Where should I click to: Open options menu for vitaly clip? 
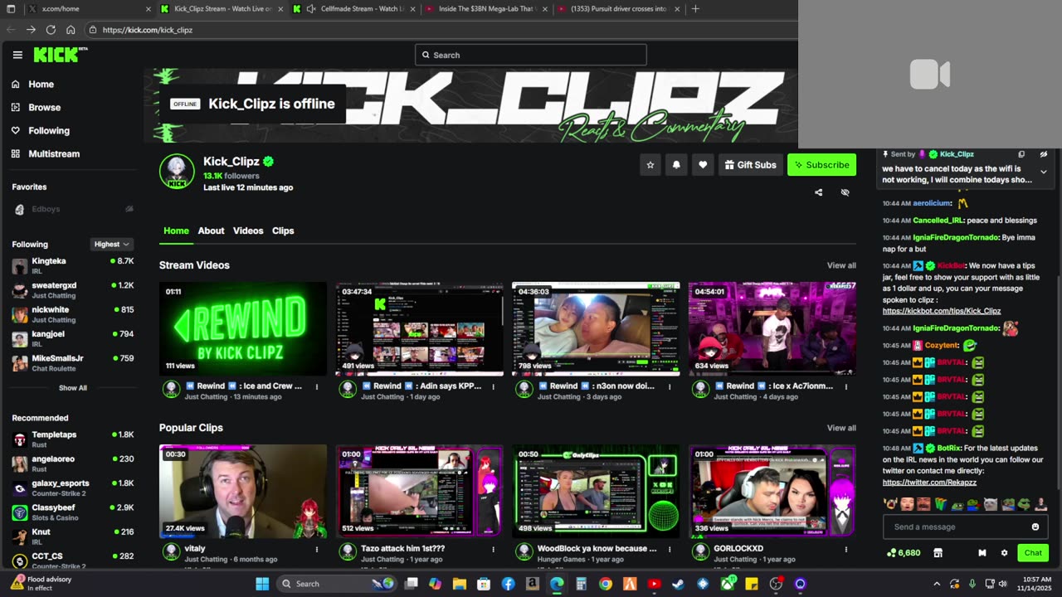(x=317, y=549)
